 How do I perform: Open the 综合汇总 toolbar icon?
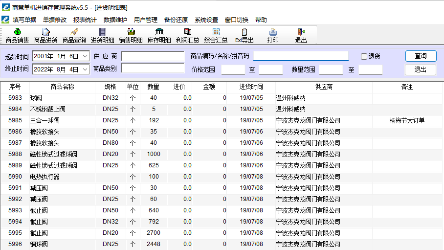coord(216,36)
